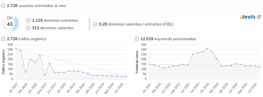Click the check icon beside dominios entrantes
The height and width of the screenshot is (97, 263).
coord(28,20)
